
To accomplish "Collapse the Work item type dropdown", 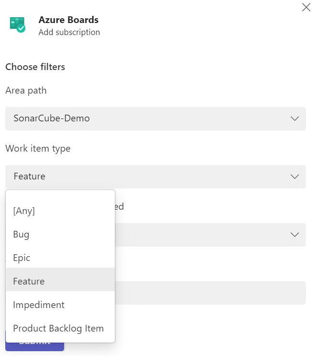I will pos(156,177).
